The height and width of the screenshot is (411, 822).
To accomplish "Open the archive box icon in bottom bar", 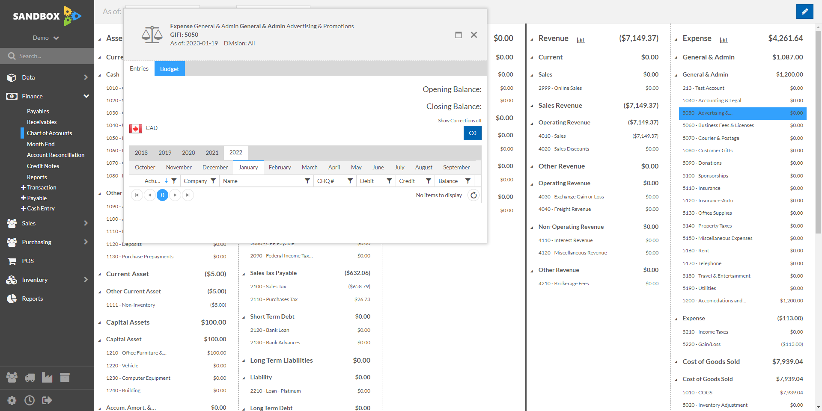I will 65,377.
